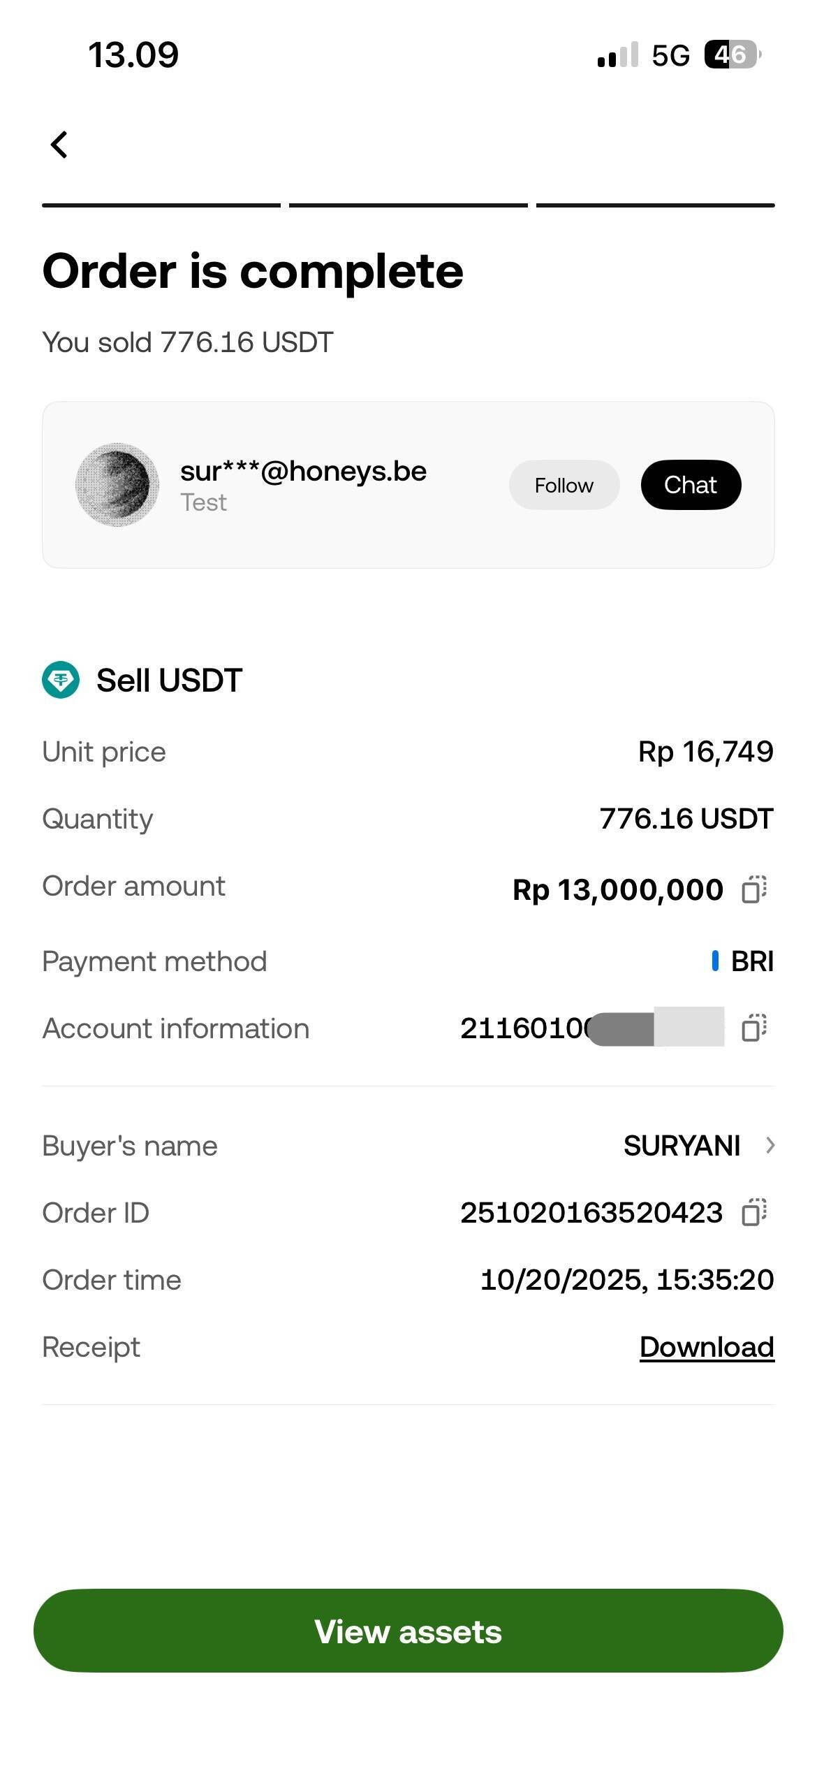Screen dimensions: 817x1769
Task: Copy the BRI account number
Action: tap(753, 1028)
